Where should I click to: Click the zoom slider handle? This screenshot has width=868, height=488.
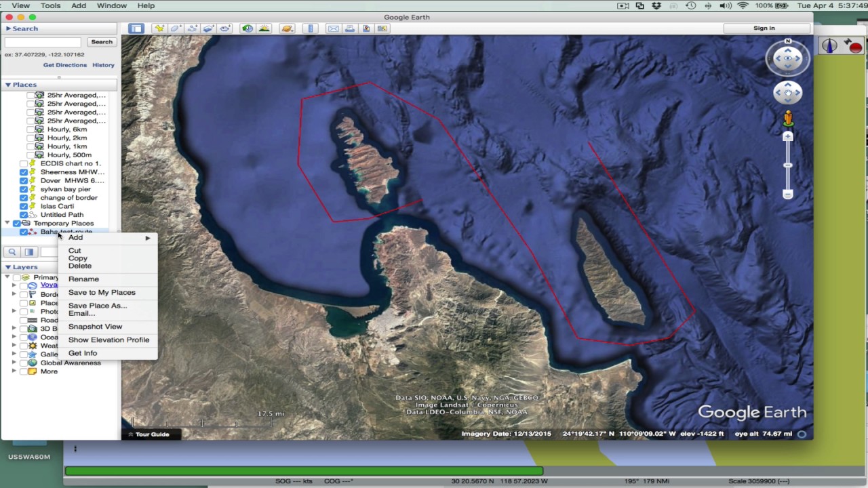tap(787, 165)
